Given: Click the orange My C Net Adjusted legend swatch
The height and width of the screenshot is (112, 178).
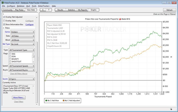Looking at the screenshot, I should tap(64, 101).
